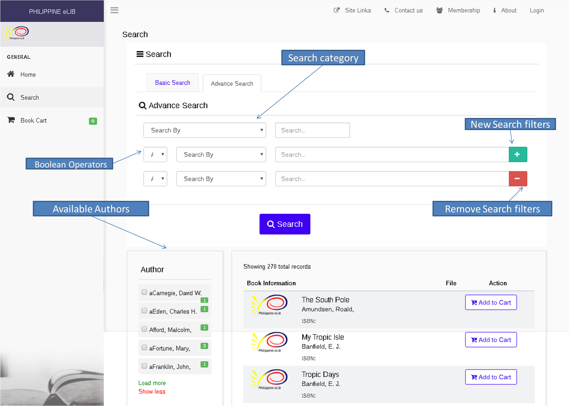This screenshot has height=406, width=569.
Task: Click the hamburger menu toggle icon
Action: pos(114,10)
